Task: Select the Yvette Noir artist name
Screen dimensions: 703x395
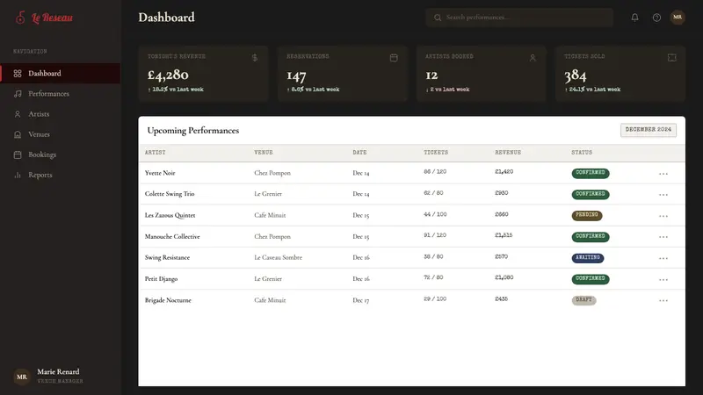Action: pos(160,173)
